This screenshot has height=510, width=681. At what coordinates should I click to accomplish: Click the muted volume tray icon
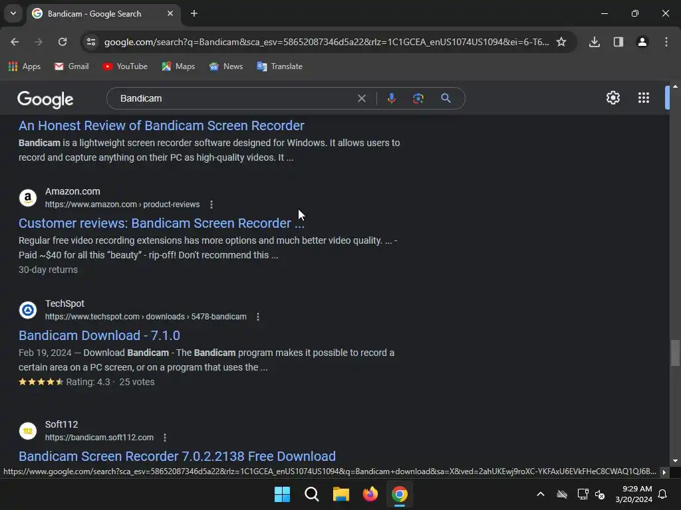[x=601, y=494]
